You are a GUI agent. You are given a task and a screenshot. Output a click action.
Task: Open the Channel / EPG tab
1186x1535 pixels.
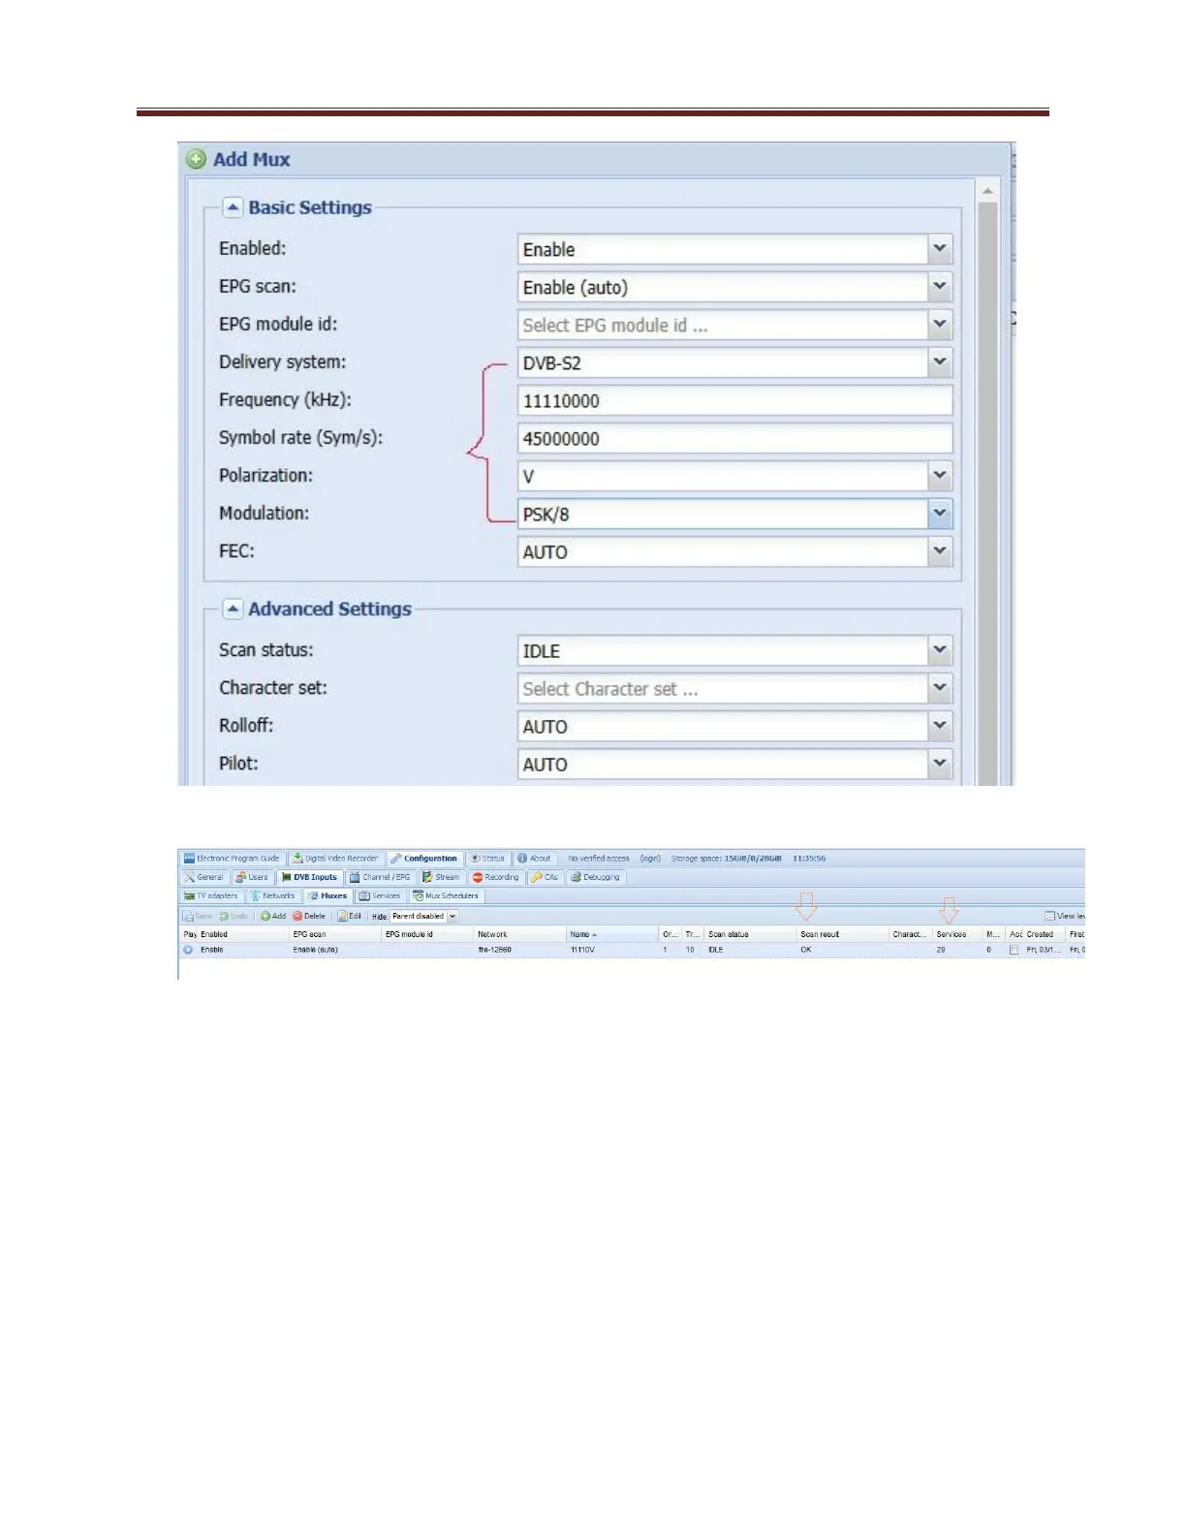pos(380,877)
